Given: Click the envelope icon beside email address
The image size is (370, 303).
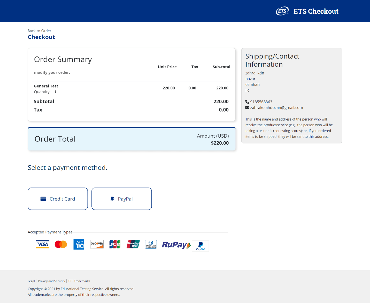Looking at the screenshot, I should click(247, 108).
